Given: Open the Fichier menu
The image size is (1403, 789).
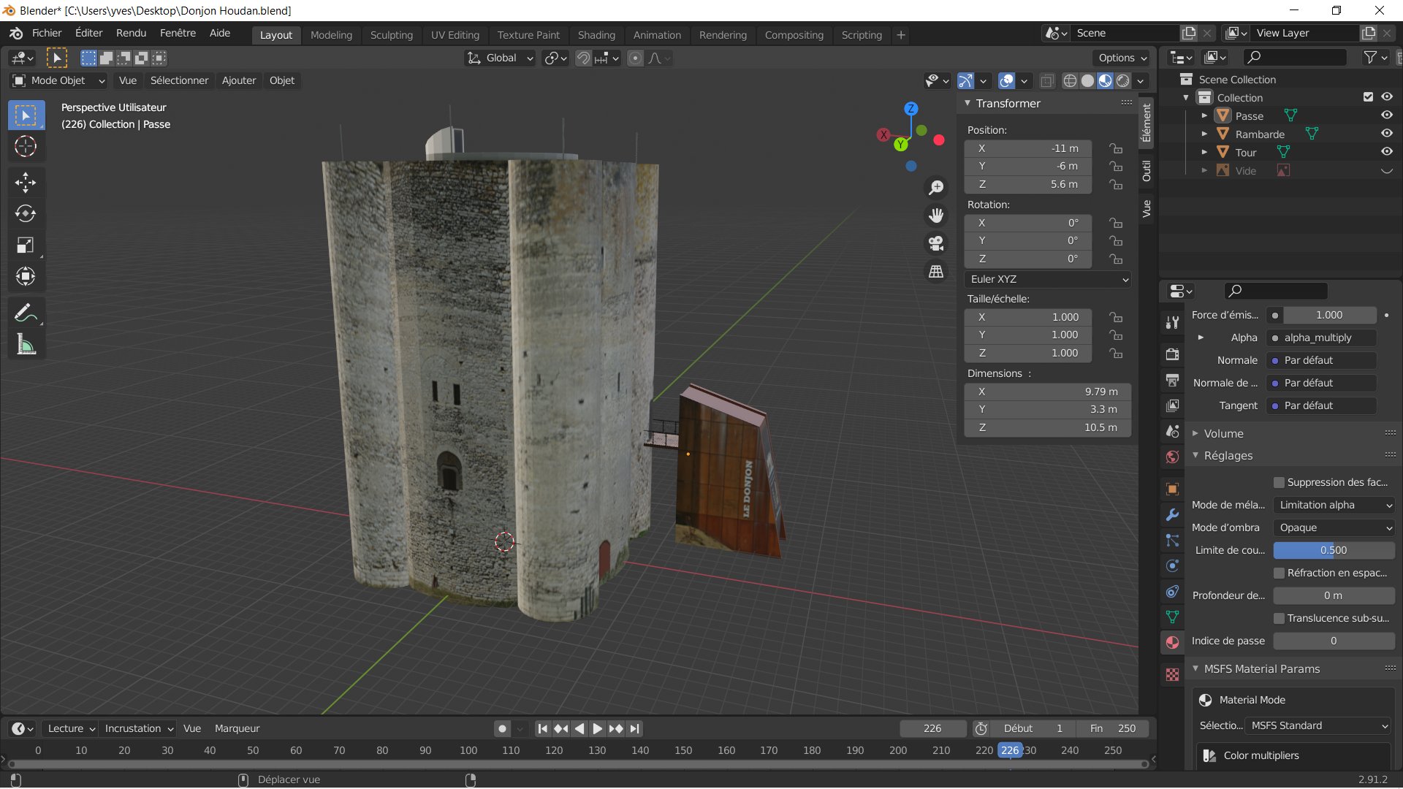Looking at the screenshot, I should [47, 33].
